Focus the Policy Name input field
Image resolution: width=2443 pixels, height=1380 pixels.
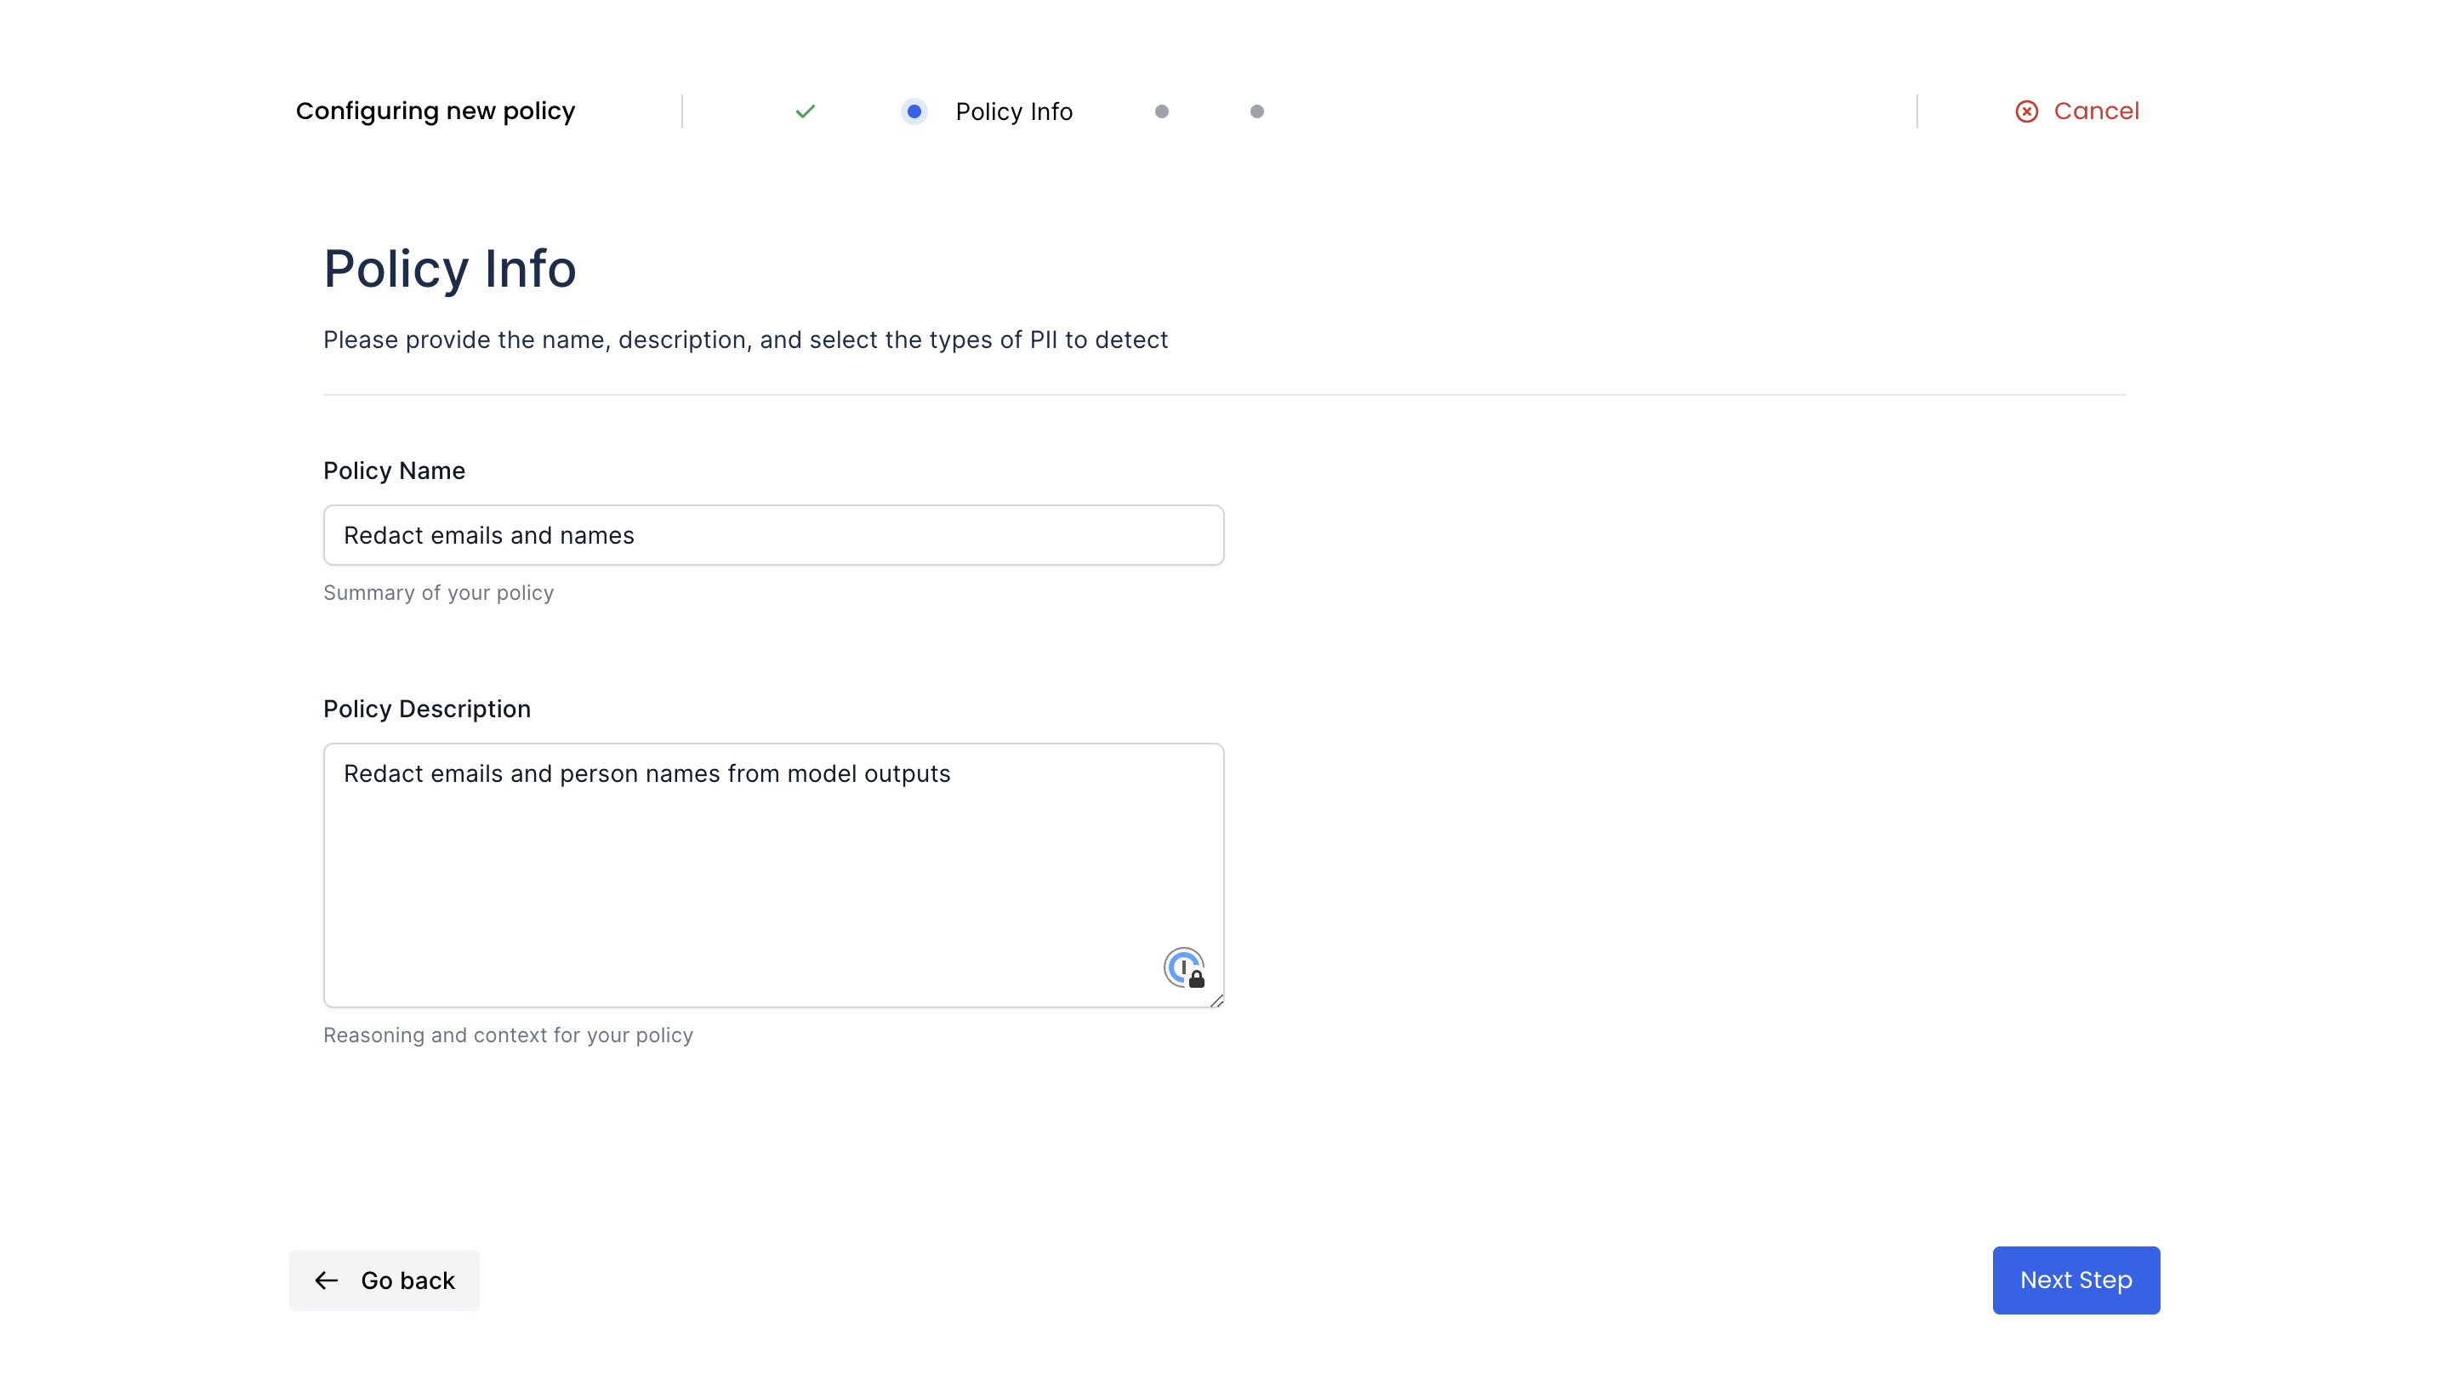click(774, 535)
